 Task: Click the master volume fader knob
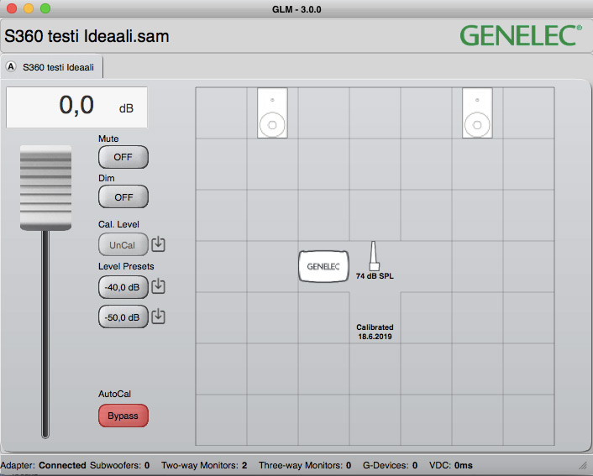pyautogui.click(x=45, y=187)
